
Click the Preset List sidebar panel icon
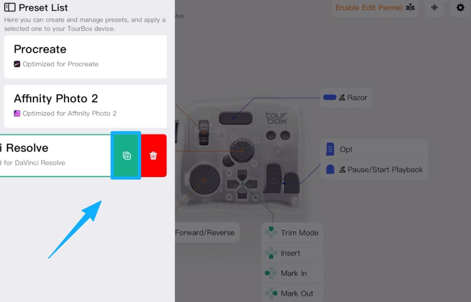tap(10, 7)
